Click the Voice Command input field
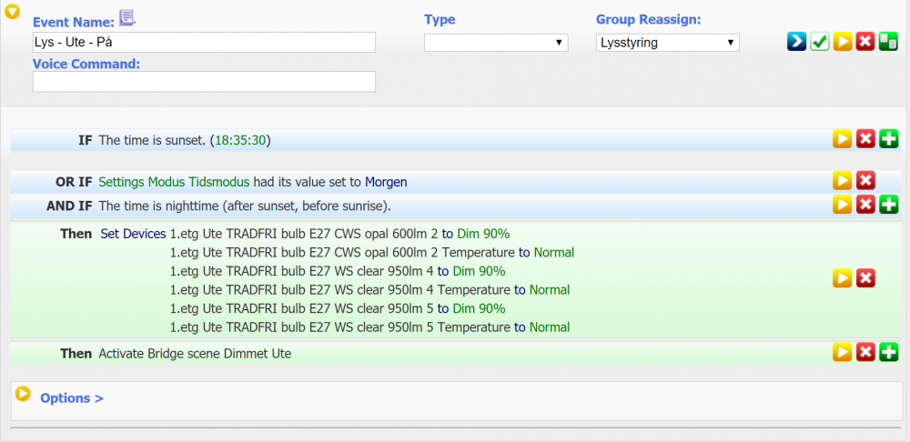 pyautogui.click(x=204, y=82)
